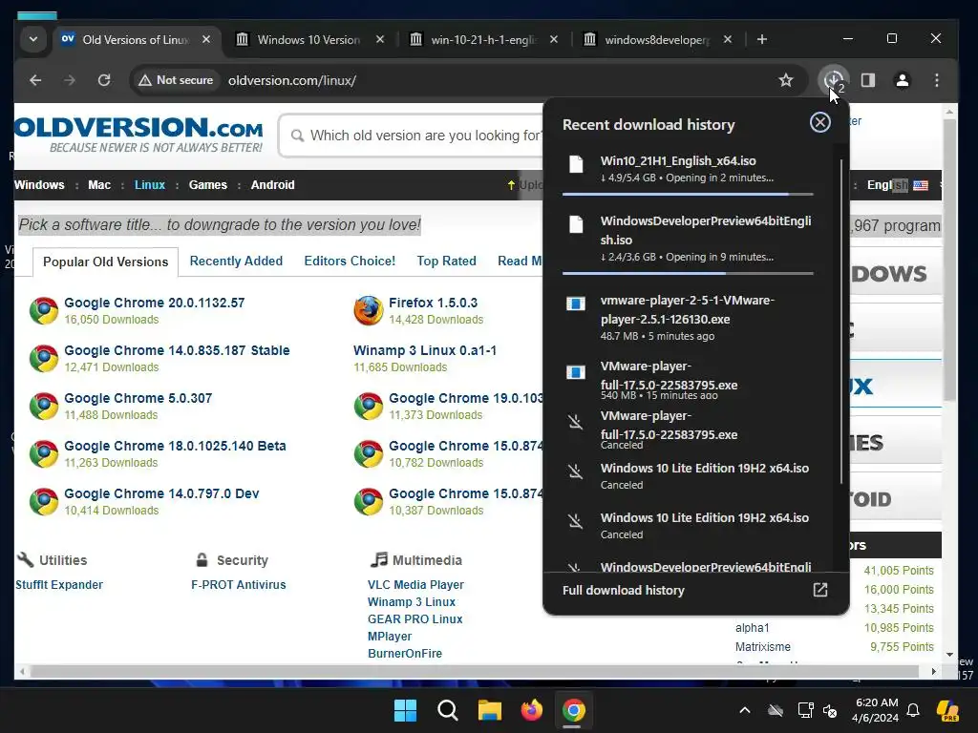Viewport: 978px width, 733px height.
Task: Open Google Chrome 14.0.835.187 Stable link
Action: click(177, 350)
